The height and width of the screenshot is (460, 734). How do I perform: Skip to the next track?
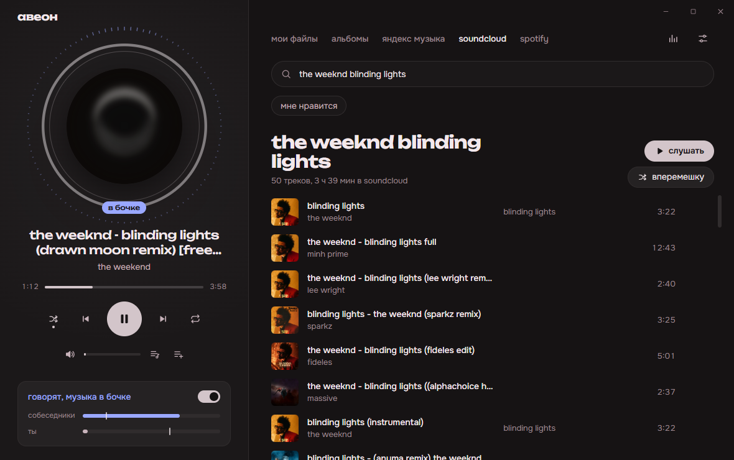pyautogui.click(x=163, y=319)
